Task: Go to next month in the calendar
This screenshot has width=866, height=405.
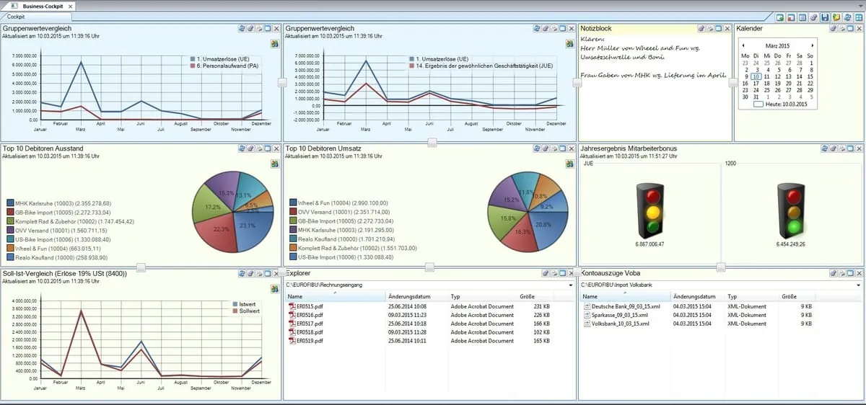Action: (x=813, y=45)
